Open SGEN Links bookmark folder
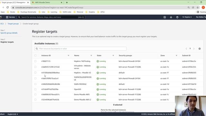206x116 pixels. (65, 12)
